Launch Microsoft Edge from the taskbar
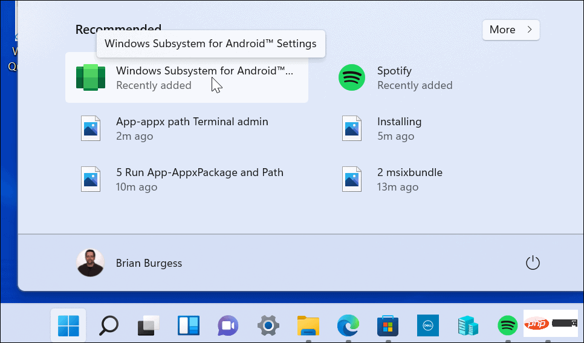Screen dimensions: 584x343 [x=348, y=325]
